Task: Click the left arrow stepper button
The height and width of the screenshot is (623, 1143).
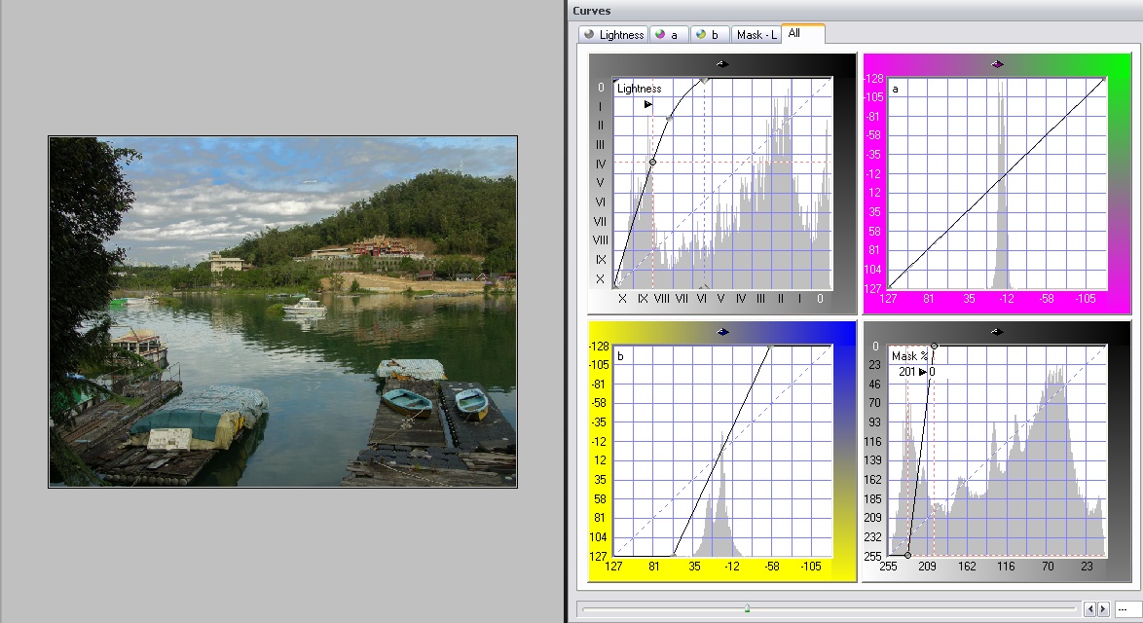Action: (1089, 609)
